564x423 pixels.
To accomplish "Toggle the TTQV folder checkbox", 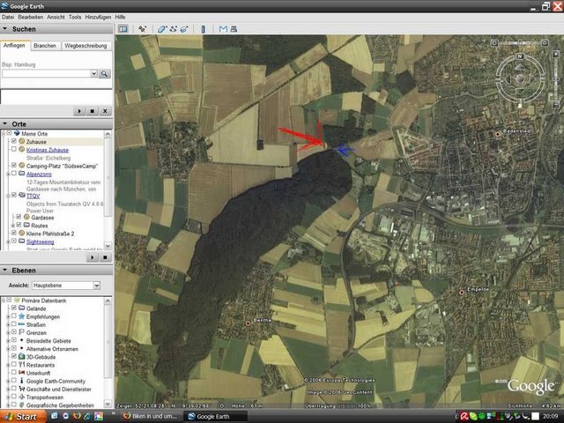I will click(x=14, y=196).
